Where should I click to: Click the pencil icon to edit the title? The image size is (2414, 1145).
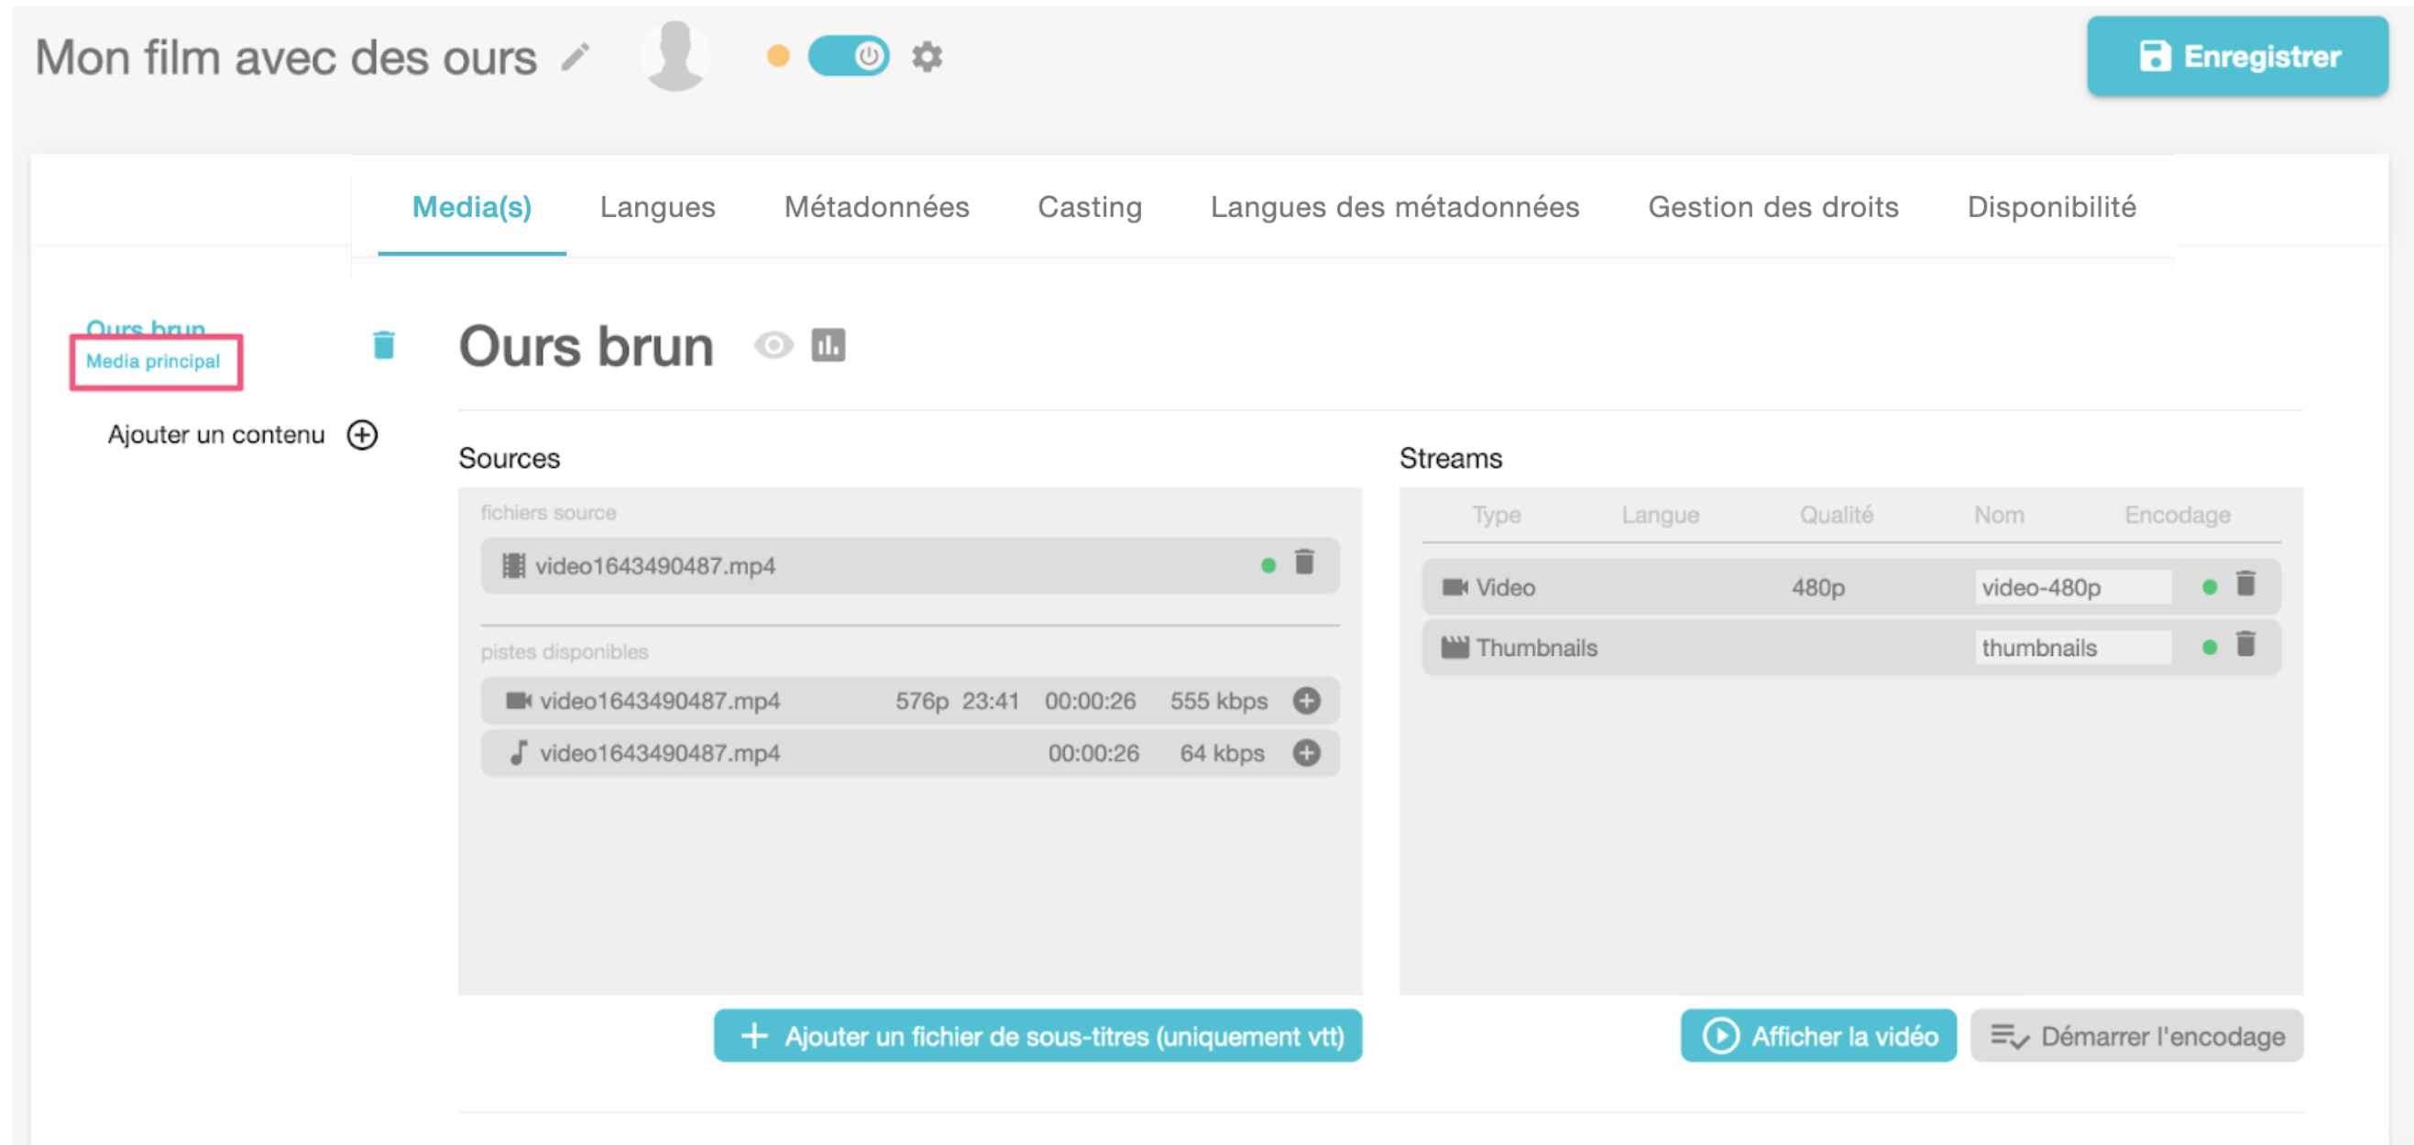point(576,57)
